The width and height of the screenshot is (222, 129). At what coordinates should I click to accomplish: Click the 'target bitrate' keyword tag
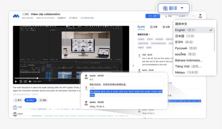click(x=143, y=43)
